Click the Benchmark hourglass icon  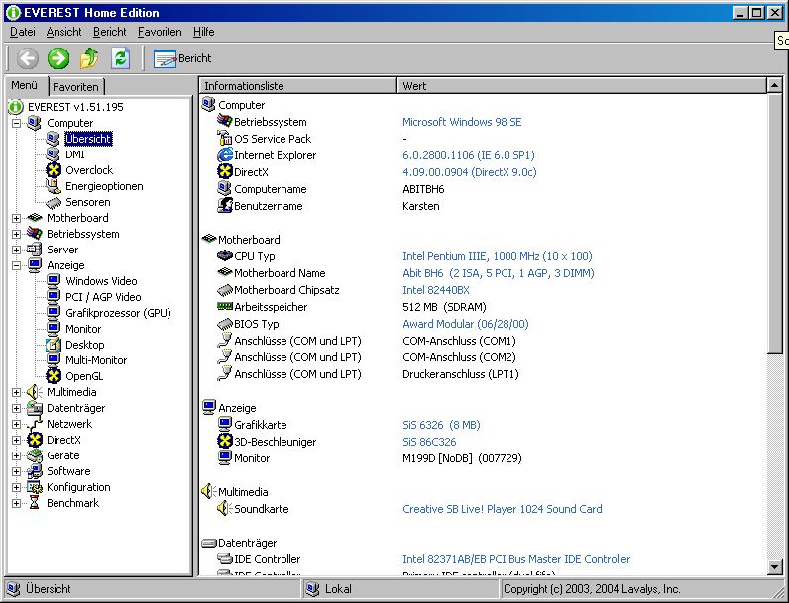(35, 504)
